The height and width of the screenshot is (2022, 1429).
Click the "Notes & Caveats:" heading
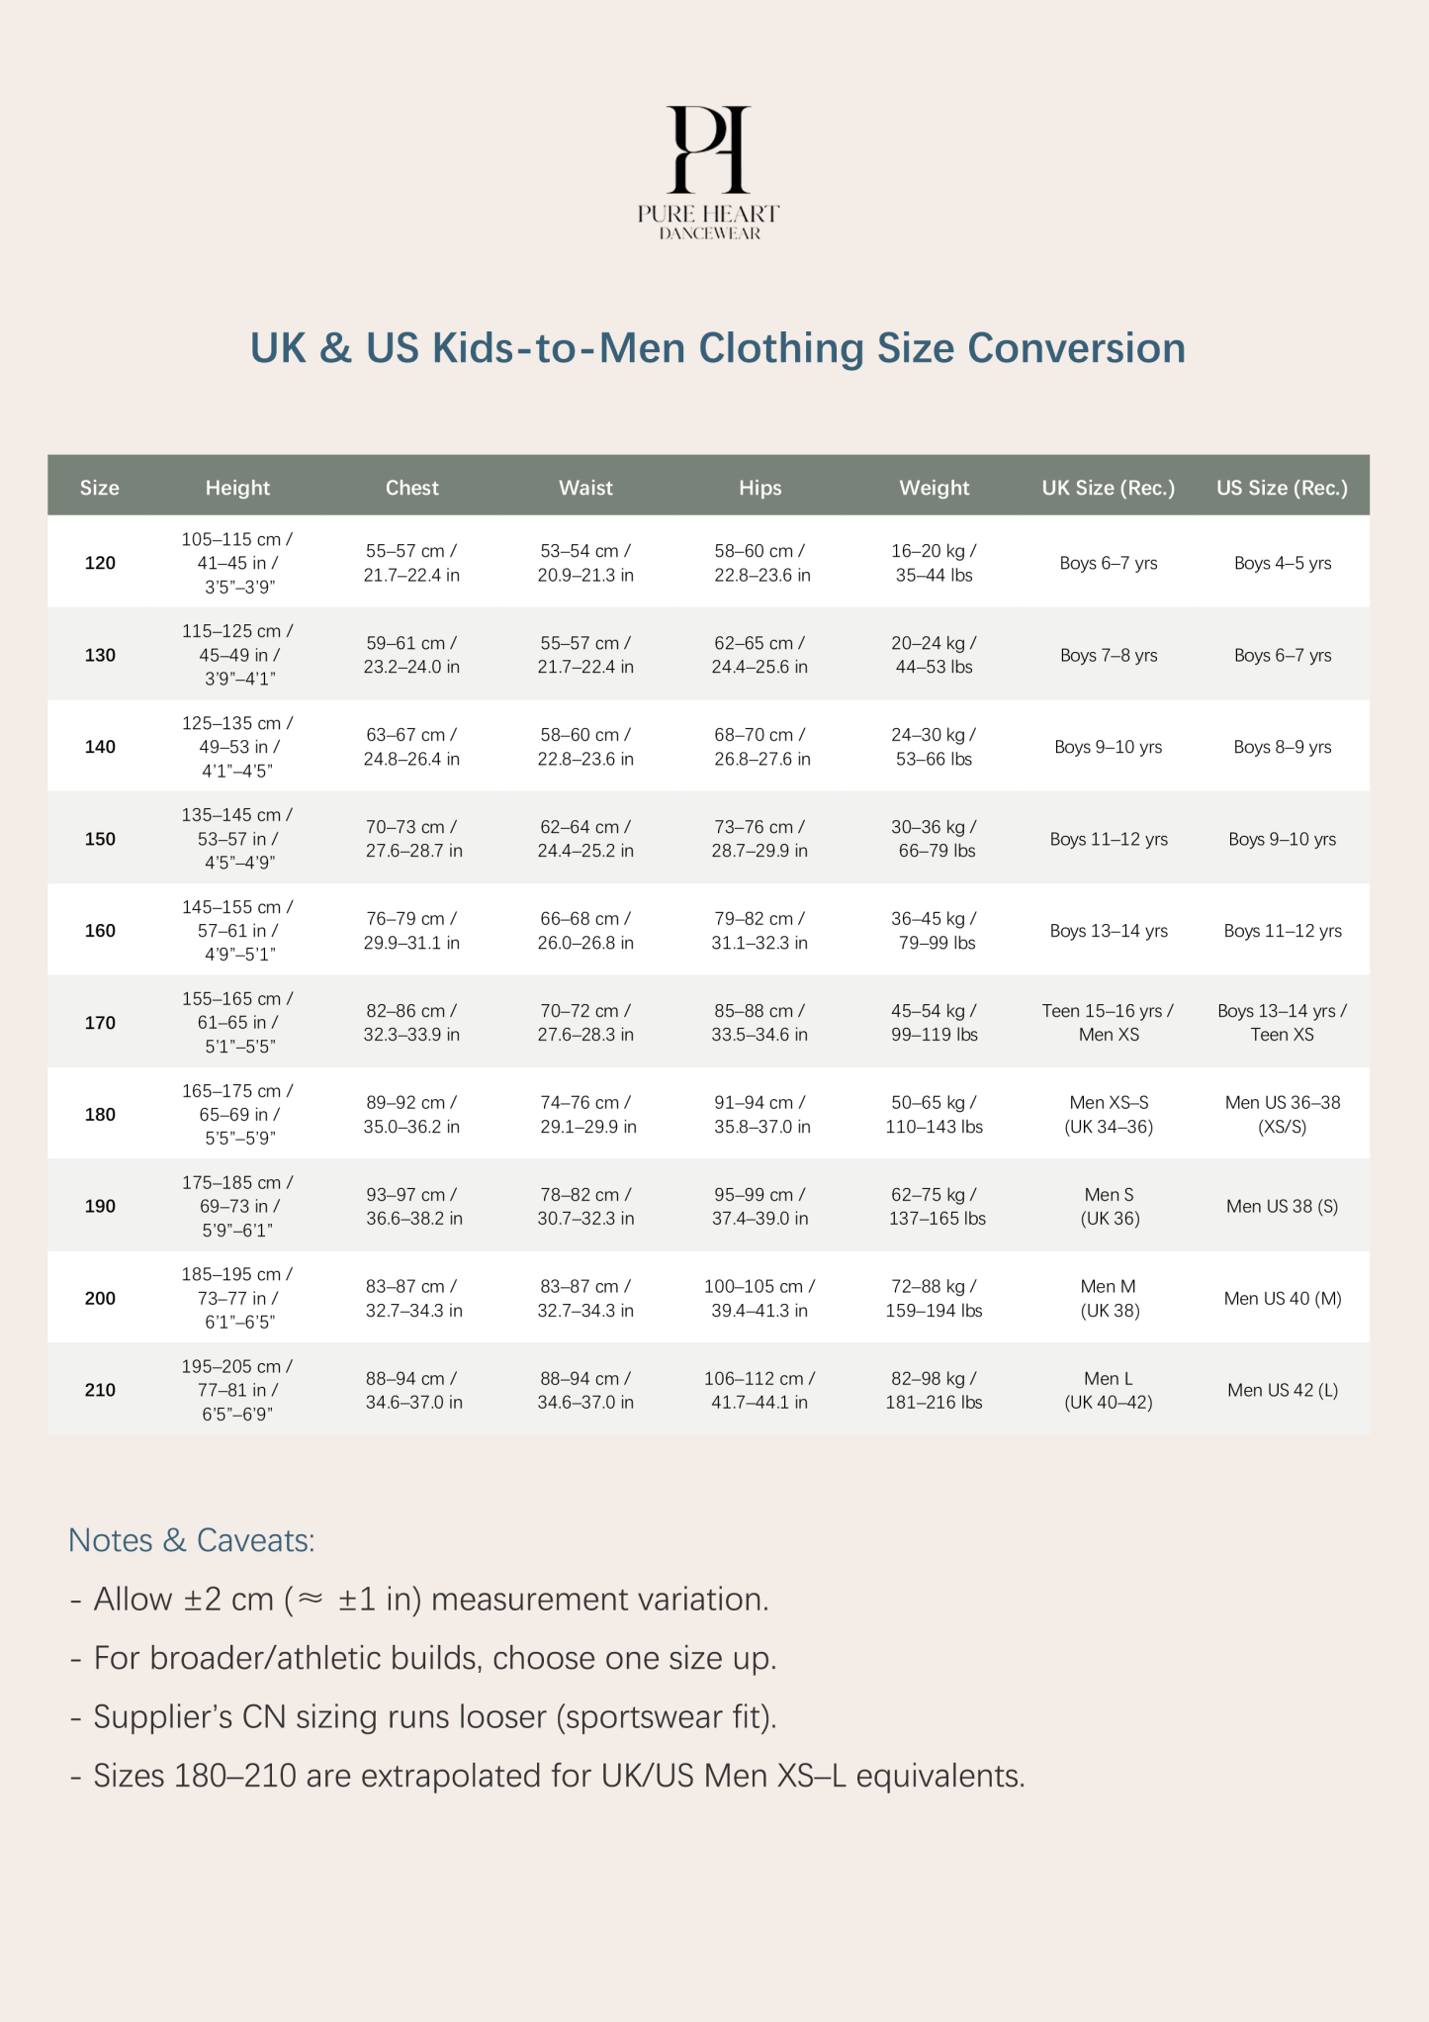tap(192, 1540)
